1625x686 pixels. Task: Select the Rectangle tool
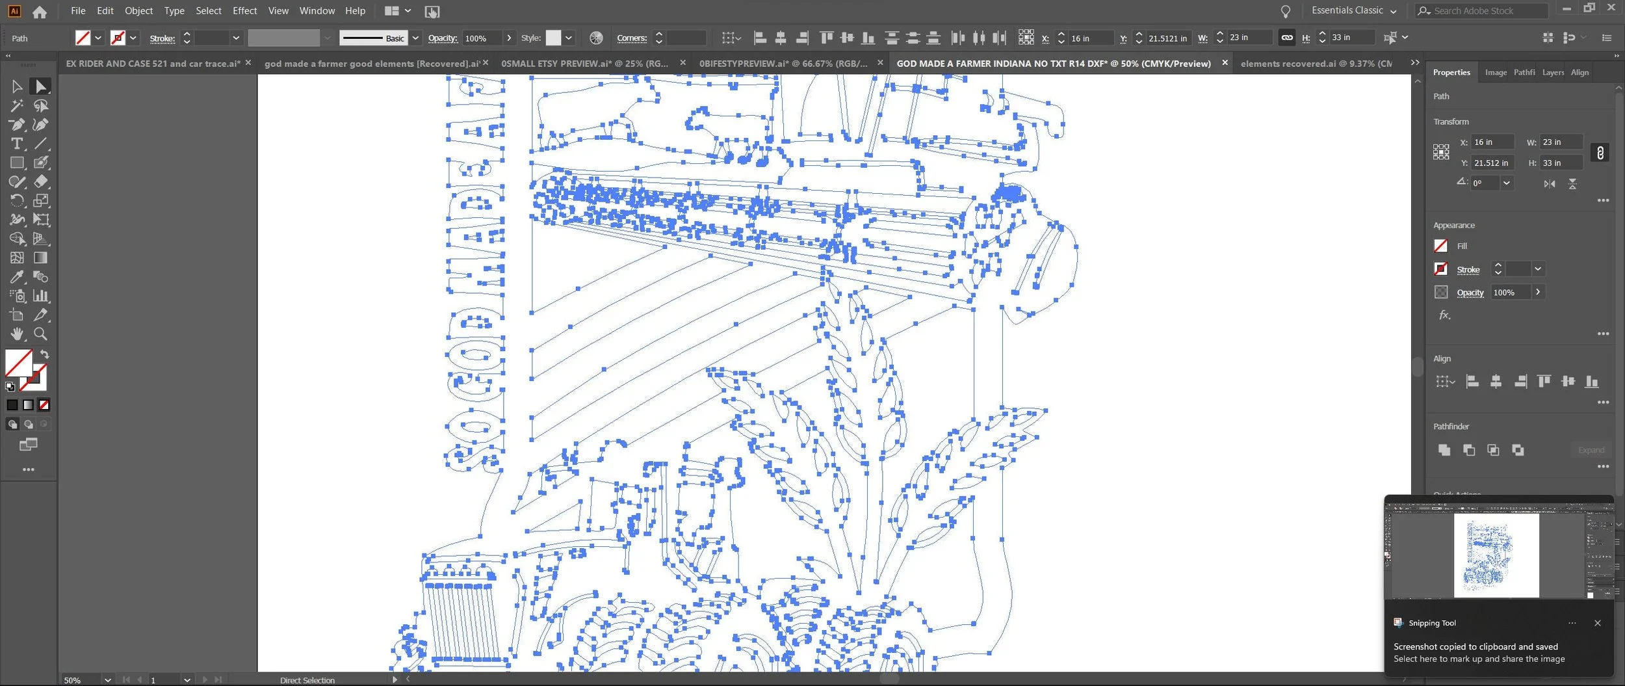pyautogui.click(x=17, y=163)
